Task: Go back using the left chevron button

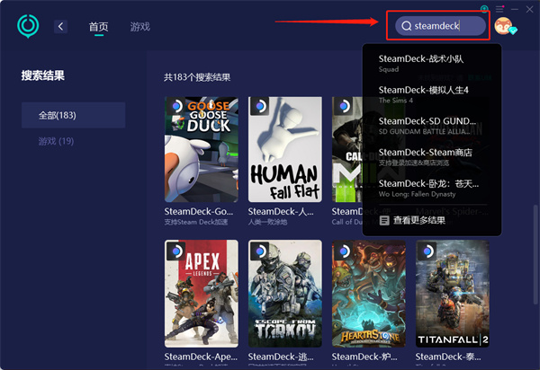Action: (x=60, y=26)
